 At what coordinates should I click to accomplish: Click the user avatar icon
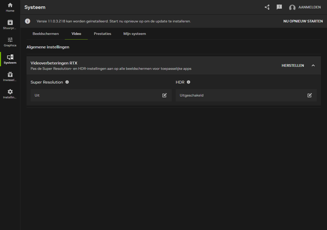(292, 7)
